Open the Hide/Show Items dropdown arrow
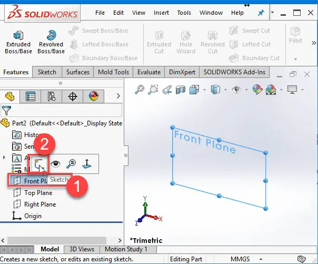 (246, 90)
